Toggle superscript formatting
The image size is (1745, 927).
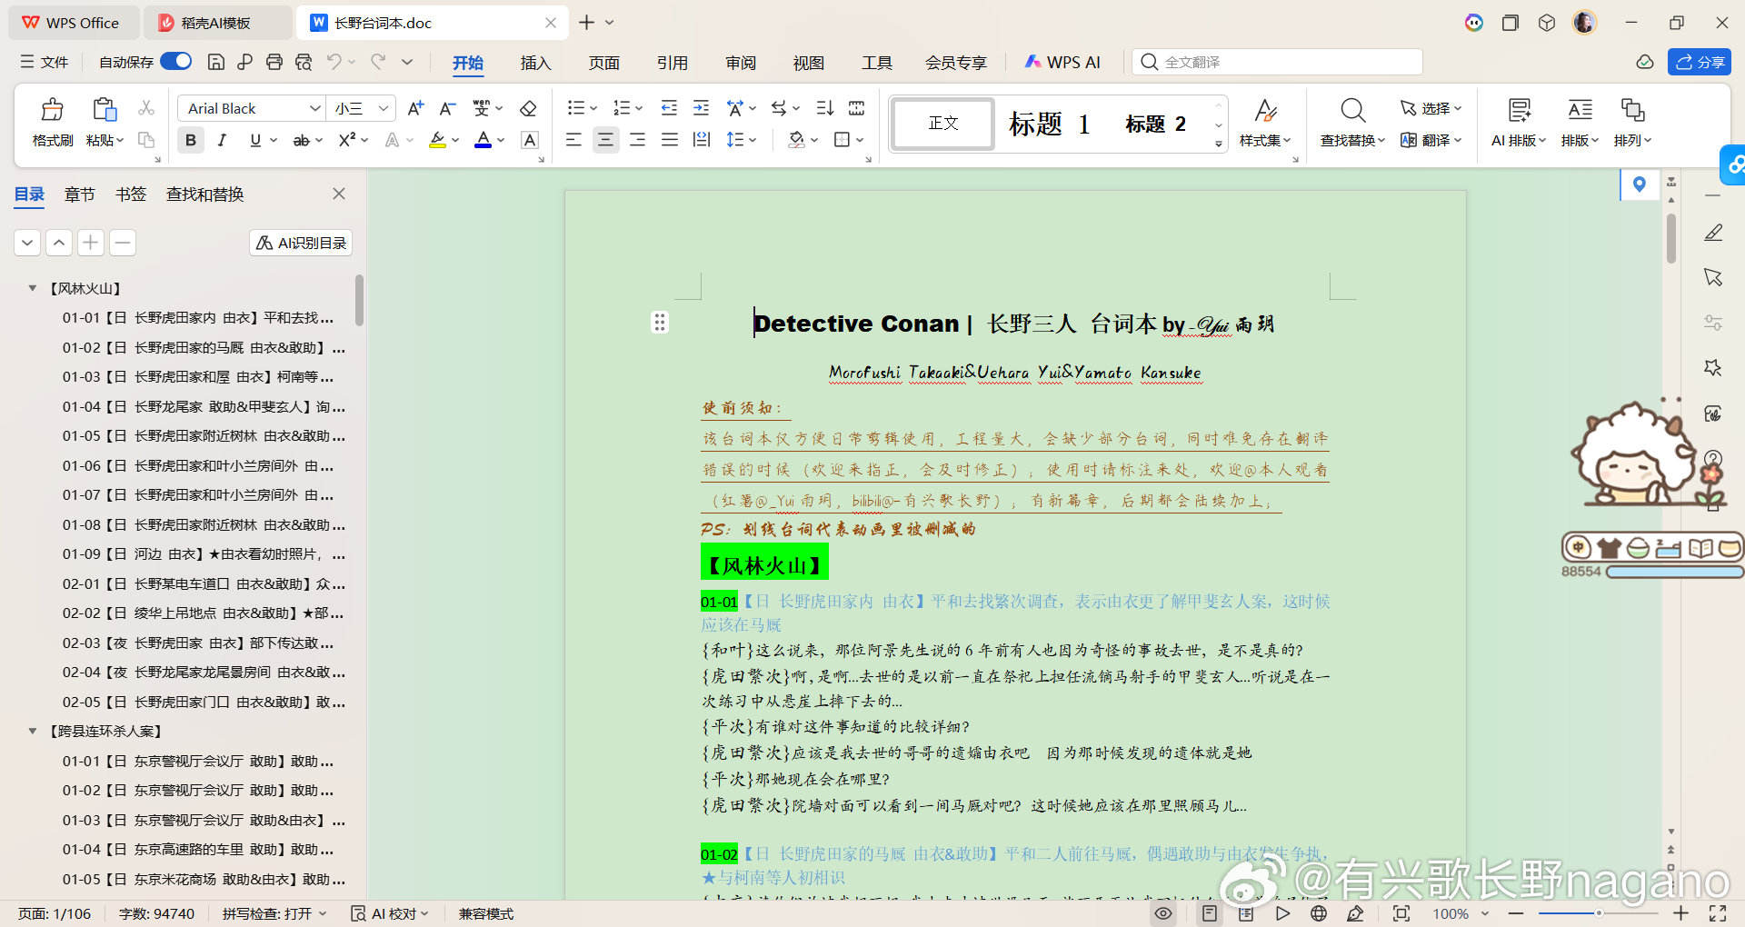click(x=347, y=140)
